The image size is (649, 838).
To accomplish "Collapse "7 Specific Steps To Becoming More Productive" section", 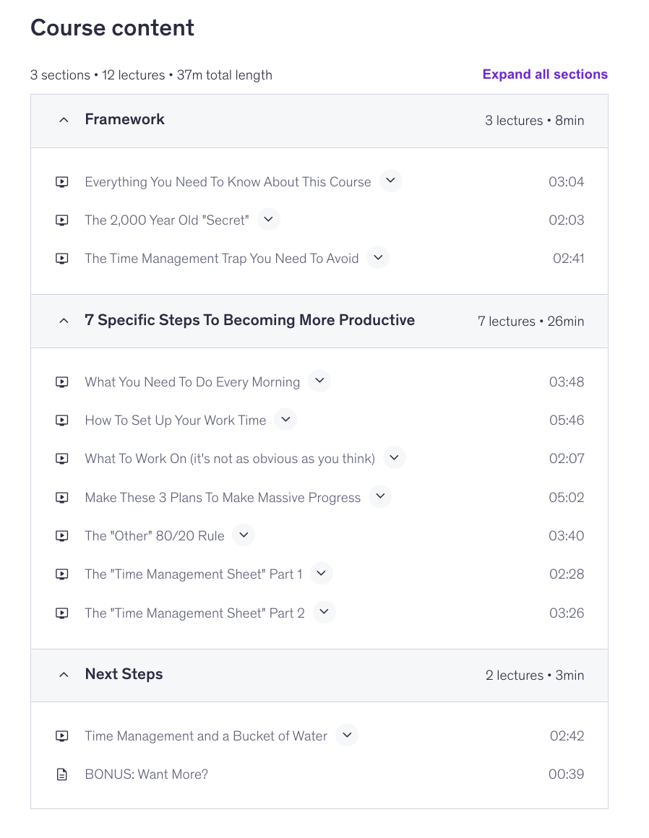I will (x=64, y=321).
